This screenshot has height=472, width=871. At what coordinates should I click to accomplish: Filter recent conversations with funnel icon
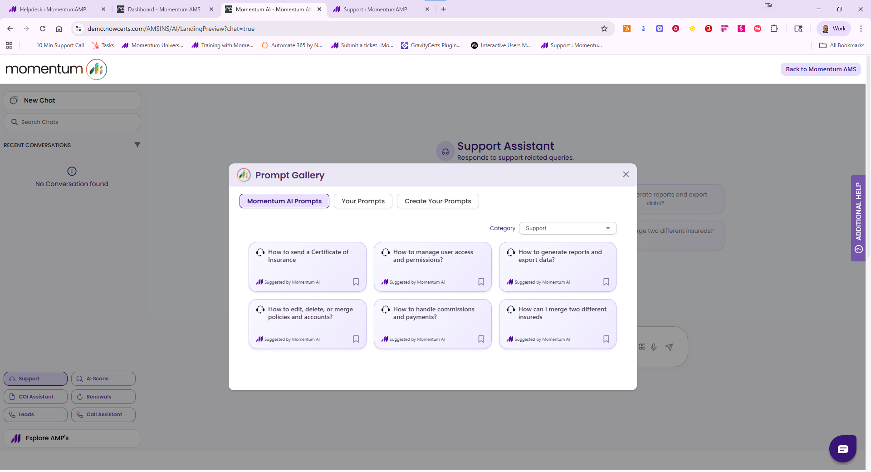pos(137,145)
